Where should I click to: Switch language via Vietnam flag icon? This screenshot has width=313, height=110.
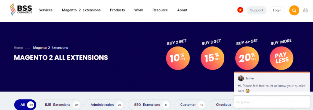point(240,10)
